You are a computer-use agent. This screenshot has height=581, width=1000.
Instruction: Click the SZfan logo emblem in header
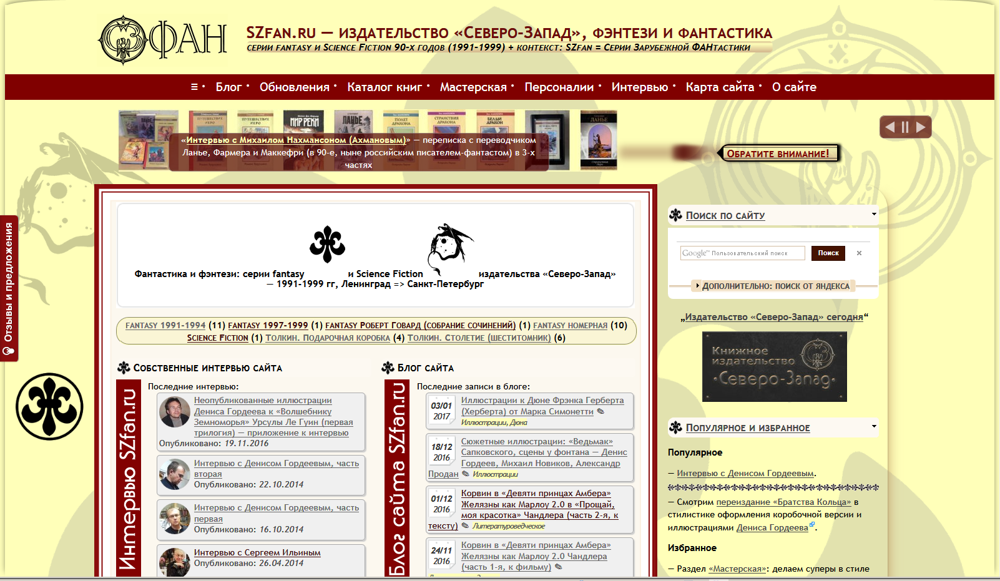point(124,40)
